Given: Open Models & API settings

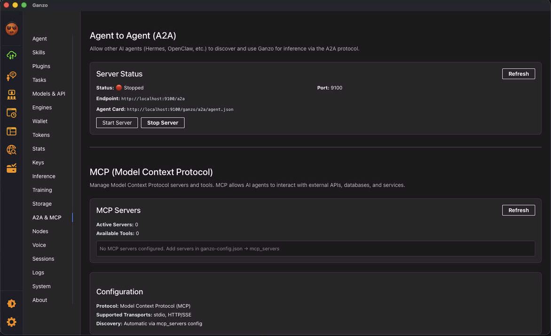Looking at the screenshot, I should click(48, 94).
